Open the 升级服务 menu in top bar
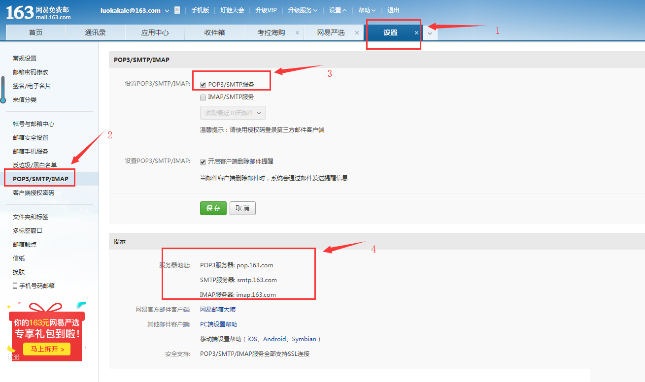Viewport: 645px width, 382px height. click(x=303, y=10)
